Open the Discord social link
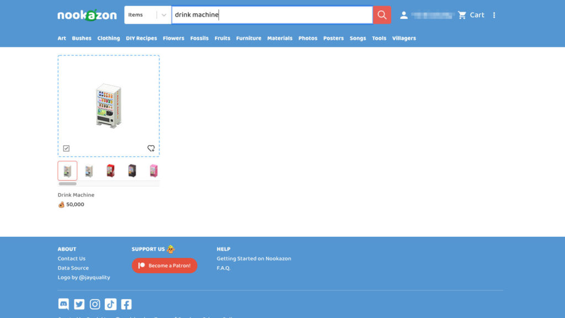The width and height of the screenshot is (565, 318). [63, 304]
